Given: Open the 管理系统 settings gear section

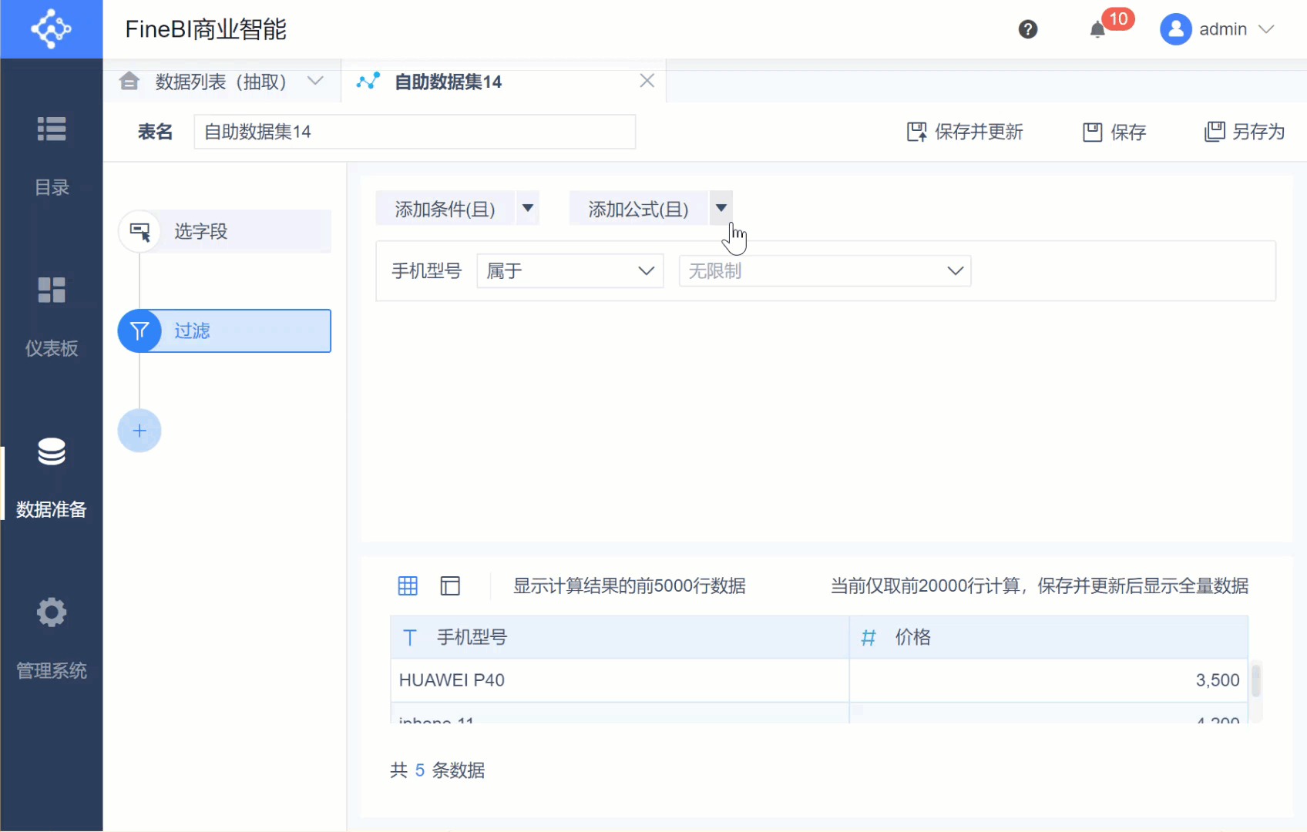Looking at the screenshot, I should click(x=52, y=638).
